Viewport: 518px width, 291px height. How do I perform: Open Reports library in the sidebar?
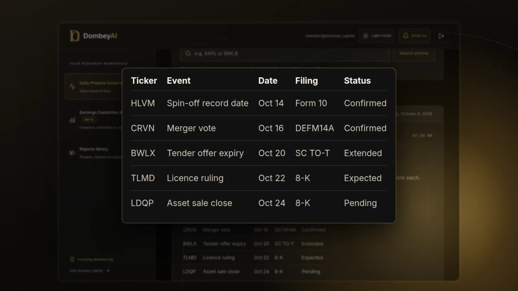(94, 153)
